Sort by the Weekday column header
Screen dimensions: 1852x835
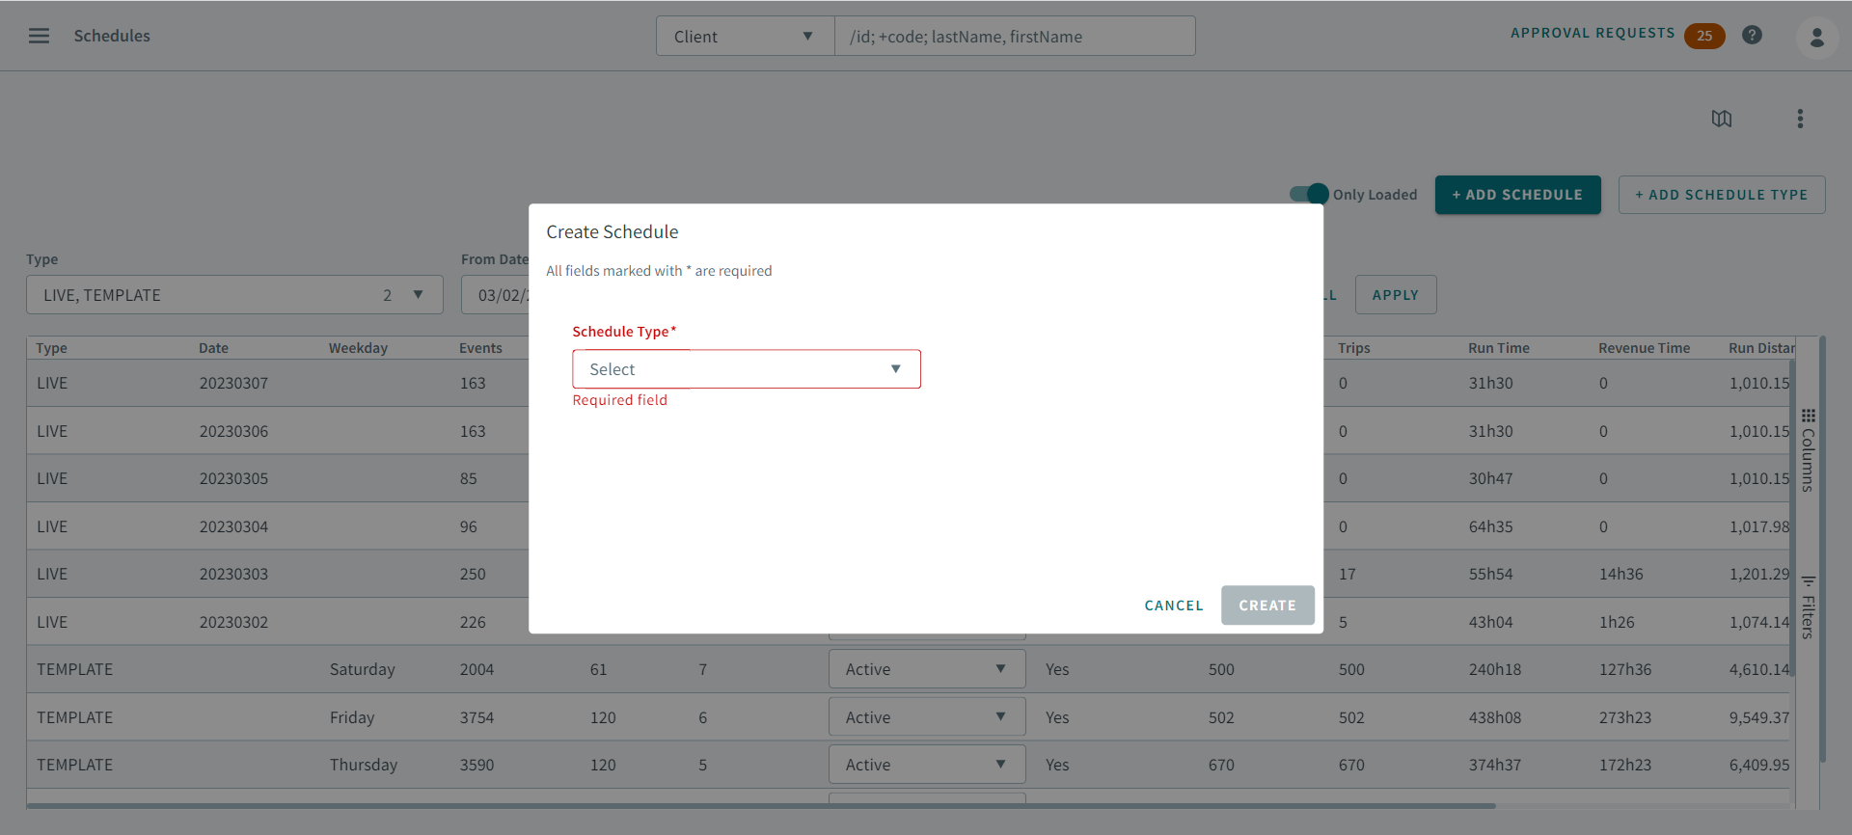(358, 348)
